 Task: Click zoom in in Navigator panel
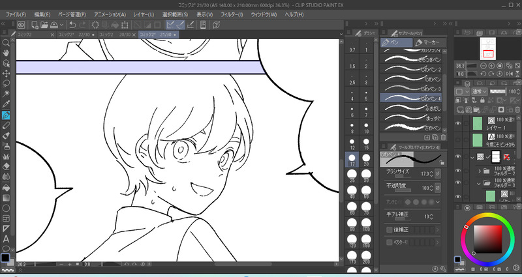pyautogui.click(x=491, y=66)
